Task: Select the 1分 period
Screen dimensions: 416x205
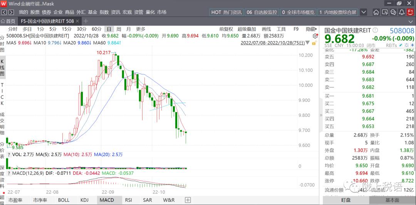Action: click(x=40, y=29)
